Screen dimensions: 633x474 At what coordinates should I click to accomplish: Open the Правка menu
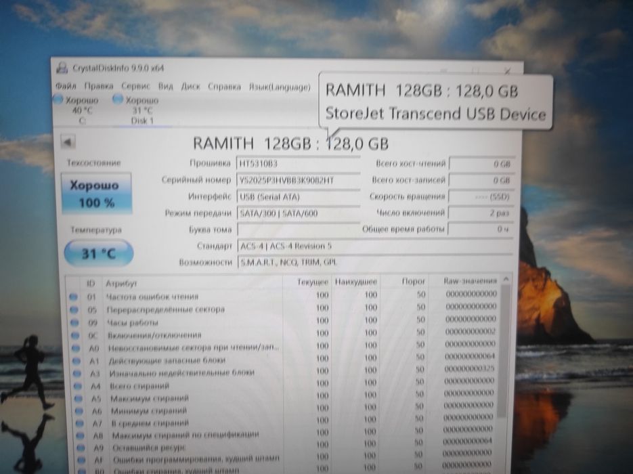click(98, 86)
